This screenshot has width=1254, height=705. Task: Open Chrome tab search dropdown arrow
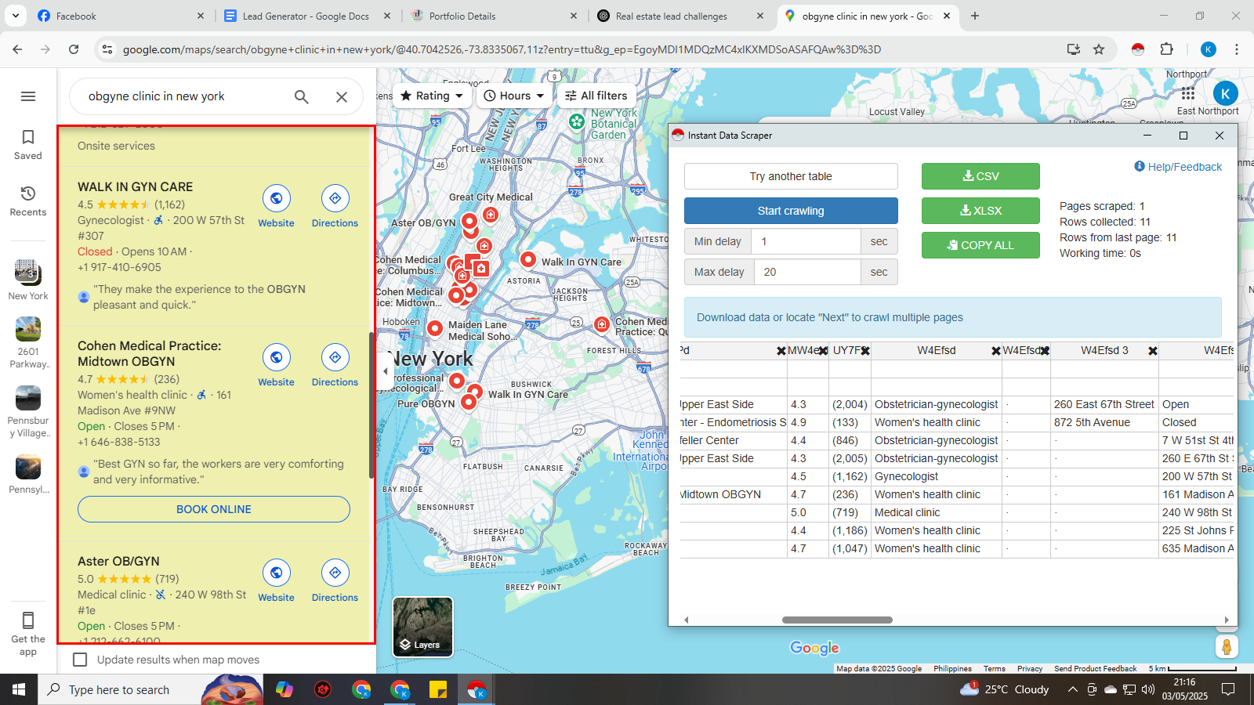[16, 16]
